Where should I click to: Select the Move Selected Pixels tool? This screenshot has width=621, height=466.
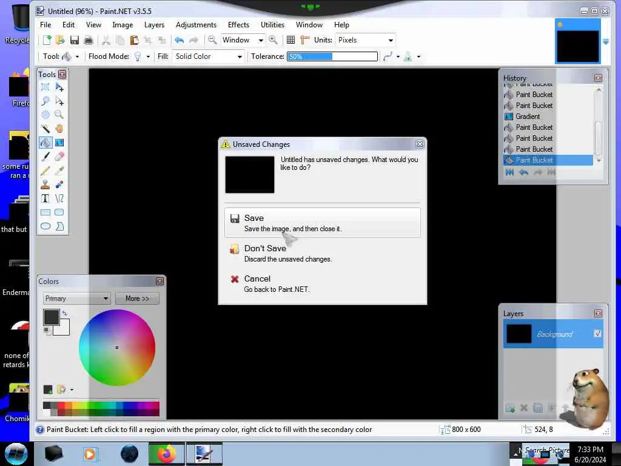(59, 87)
